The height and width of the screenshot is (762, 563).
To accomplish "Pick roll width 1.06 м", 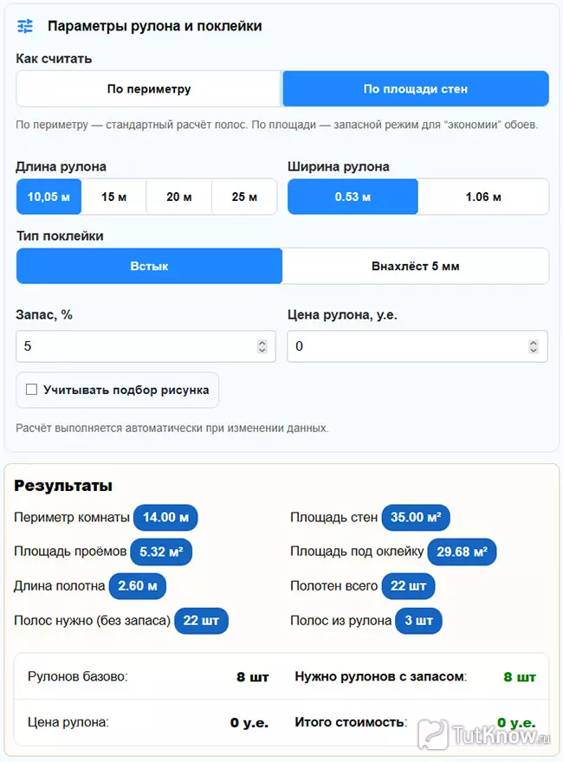I will point(483,197).
